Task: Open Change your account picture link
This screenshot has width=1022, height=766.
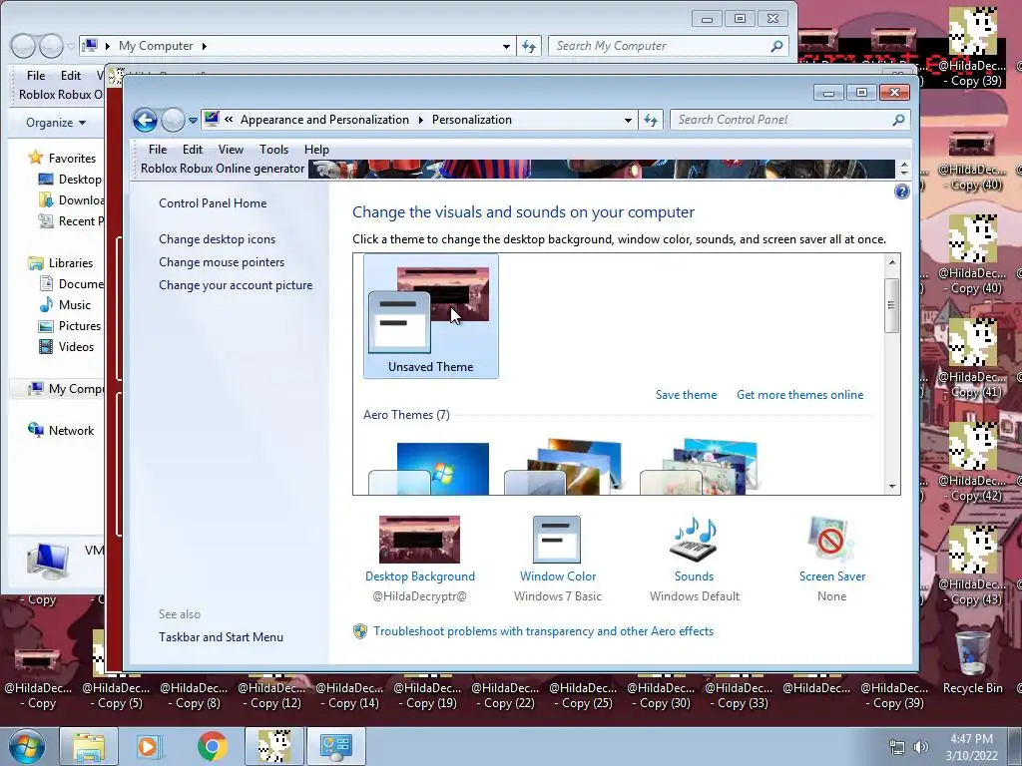Action: point(236,285)
